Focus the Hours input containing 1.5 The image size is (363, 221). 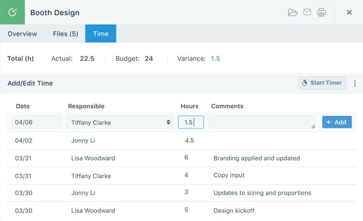(x=191, y=123)
